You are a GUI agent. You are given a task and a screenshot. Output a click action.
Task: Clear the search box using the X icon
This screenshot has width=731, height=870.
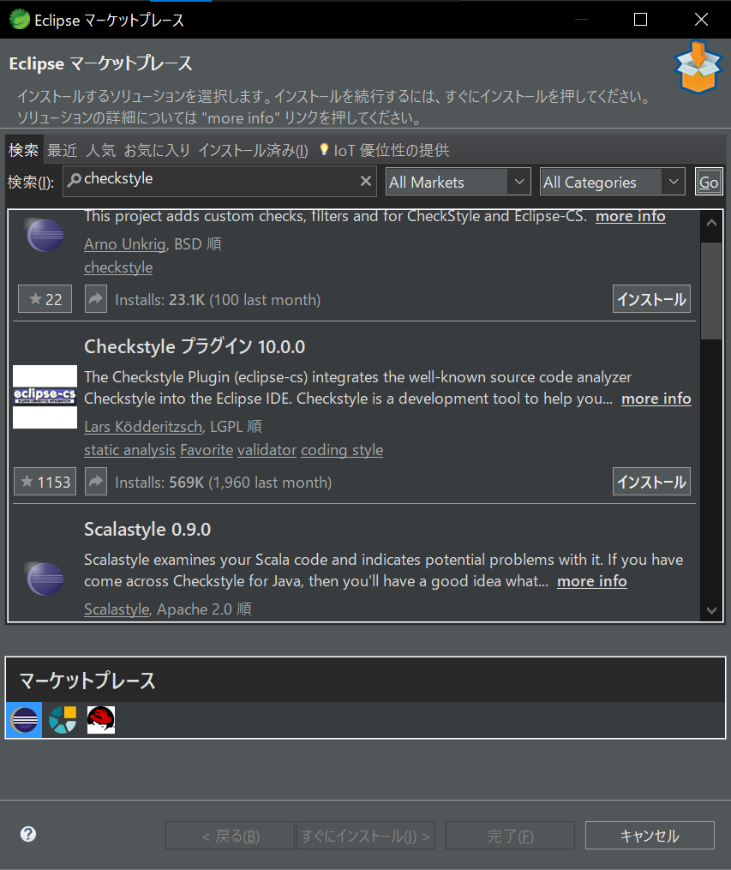pyautogui.click(x=366, y=181)
